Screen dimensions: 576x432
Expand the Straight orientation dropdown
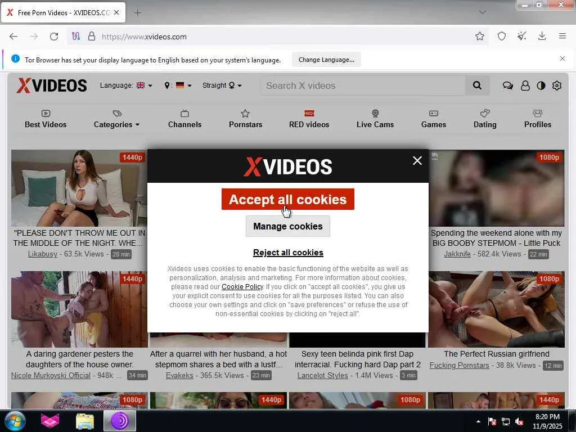[x=222, y=85]
